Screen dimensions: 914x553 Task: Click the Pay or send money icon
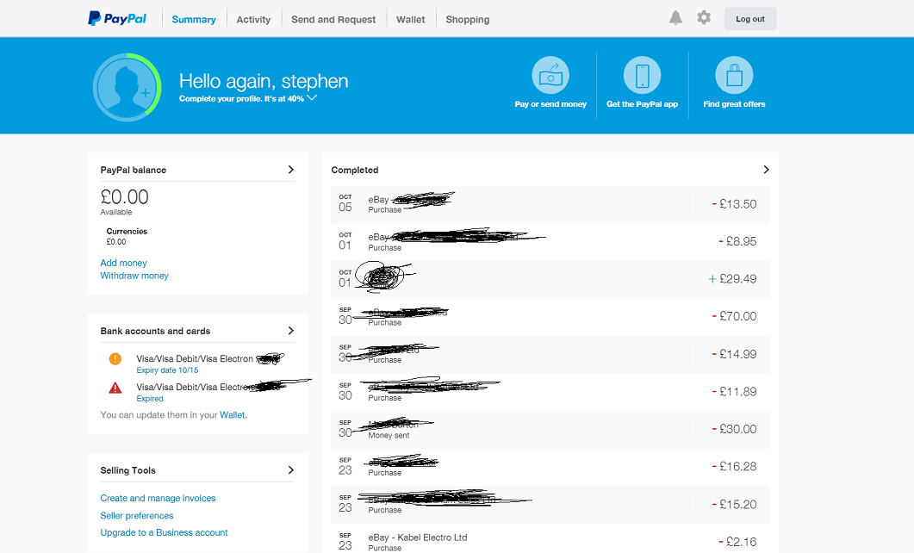tap(550, 75)
